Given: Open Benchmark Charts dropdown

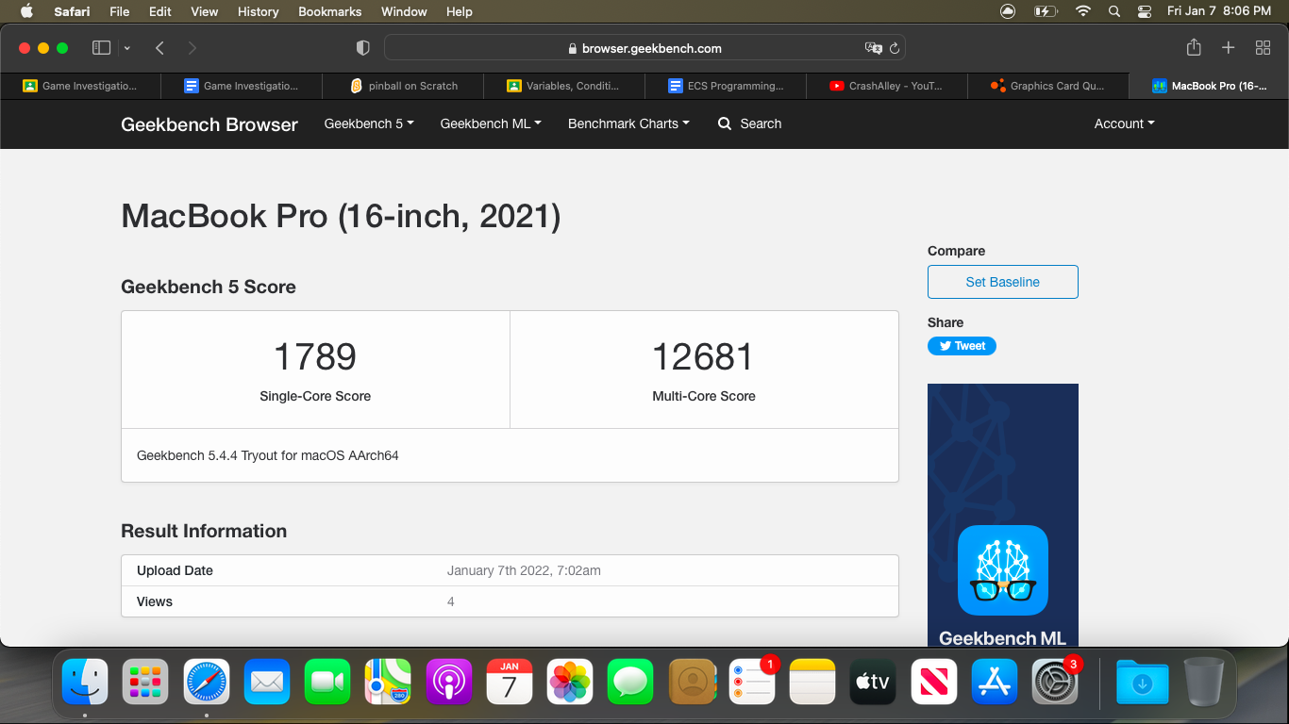Looking at the screenshot, I should (x=628, y=123).
